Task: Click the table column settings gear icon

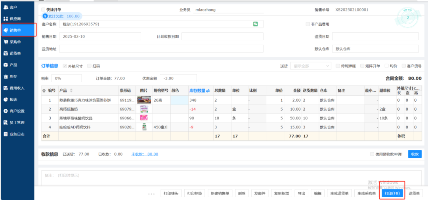Action: point(44,91)
